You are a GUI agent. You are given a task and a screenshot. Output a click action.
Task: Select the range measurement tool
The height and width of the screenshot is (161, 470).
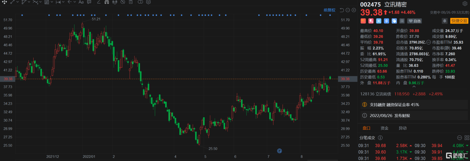(58, 2)
